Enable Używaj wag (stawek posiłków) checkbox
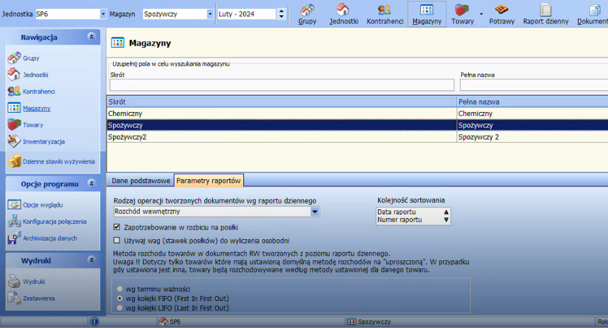The height and width of the screenshot is (328, 608). [117, 241]
